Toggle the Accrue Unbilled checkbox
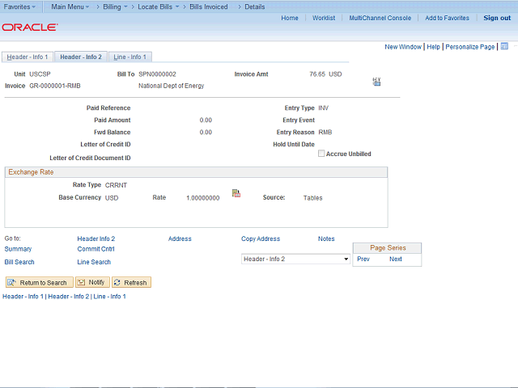 coord(321,154)
